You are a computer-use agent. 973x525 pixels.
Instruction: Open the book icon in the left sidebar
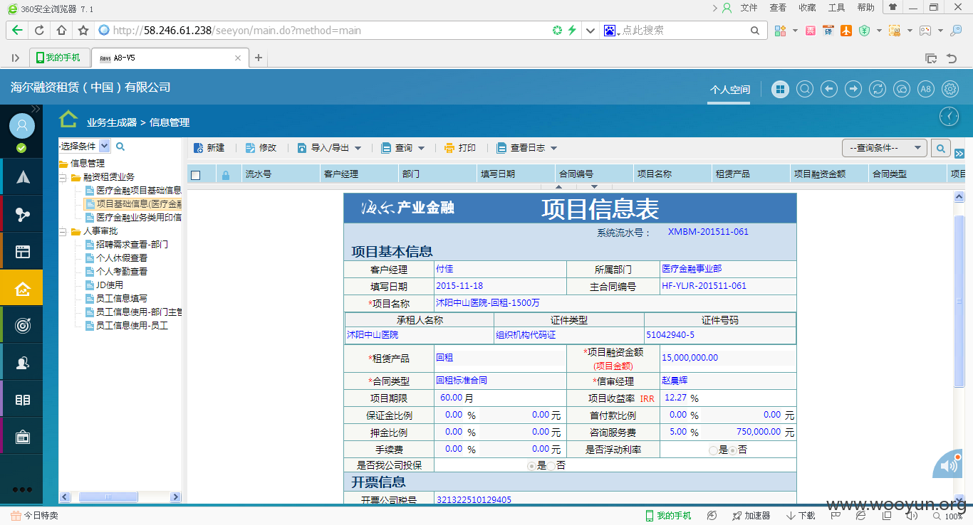pos(22,400)
